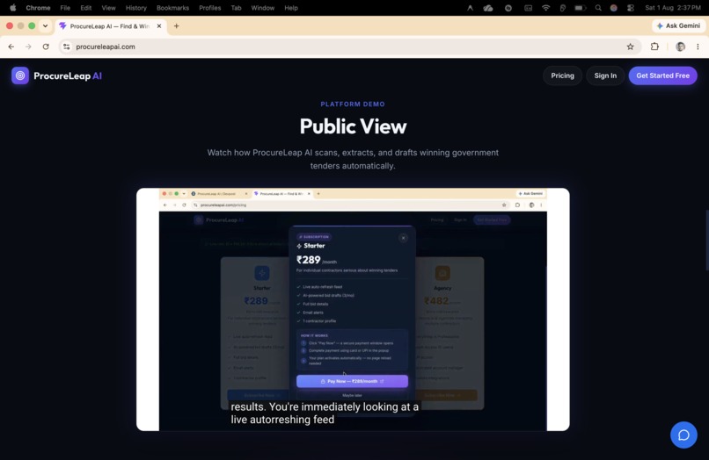
Task: Open Spotlight search in menu bar
Action: click(x=598, y=8)
